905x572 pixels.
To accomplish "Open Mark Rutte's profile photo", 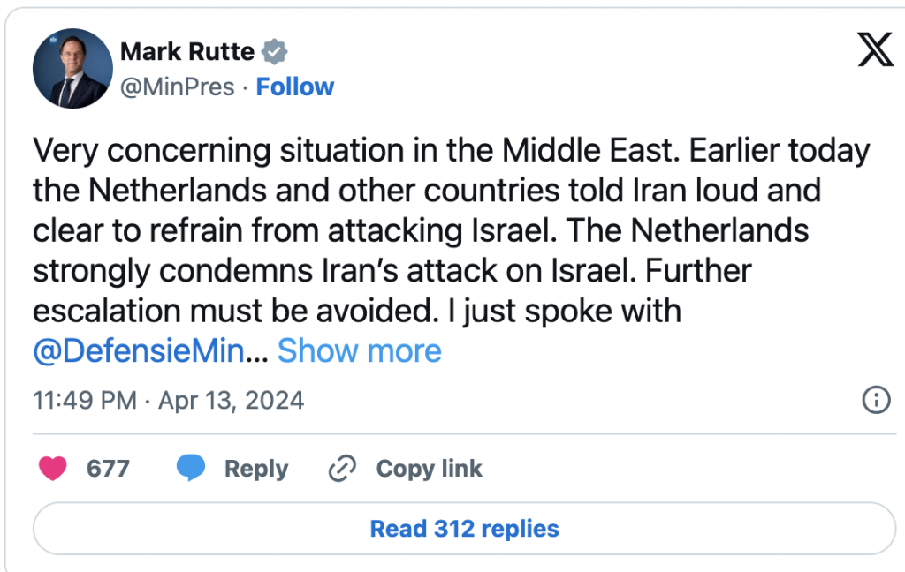I will (x=70, y=73).
